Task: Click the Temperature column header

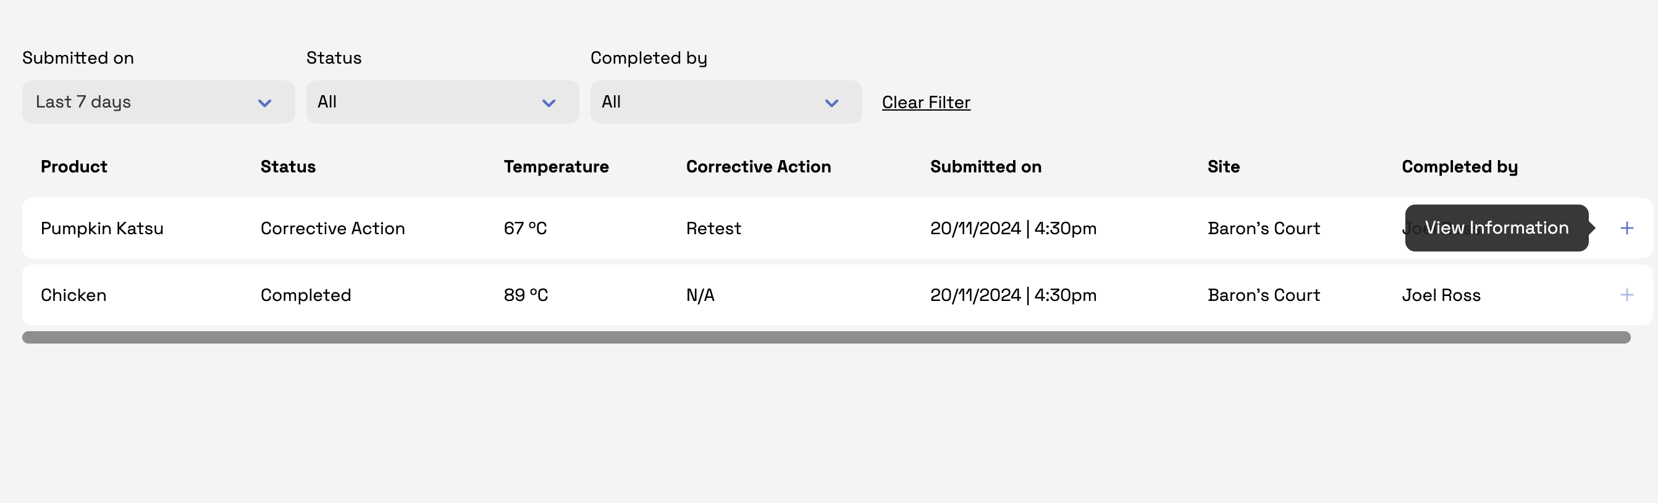Action: 556,167
